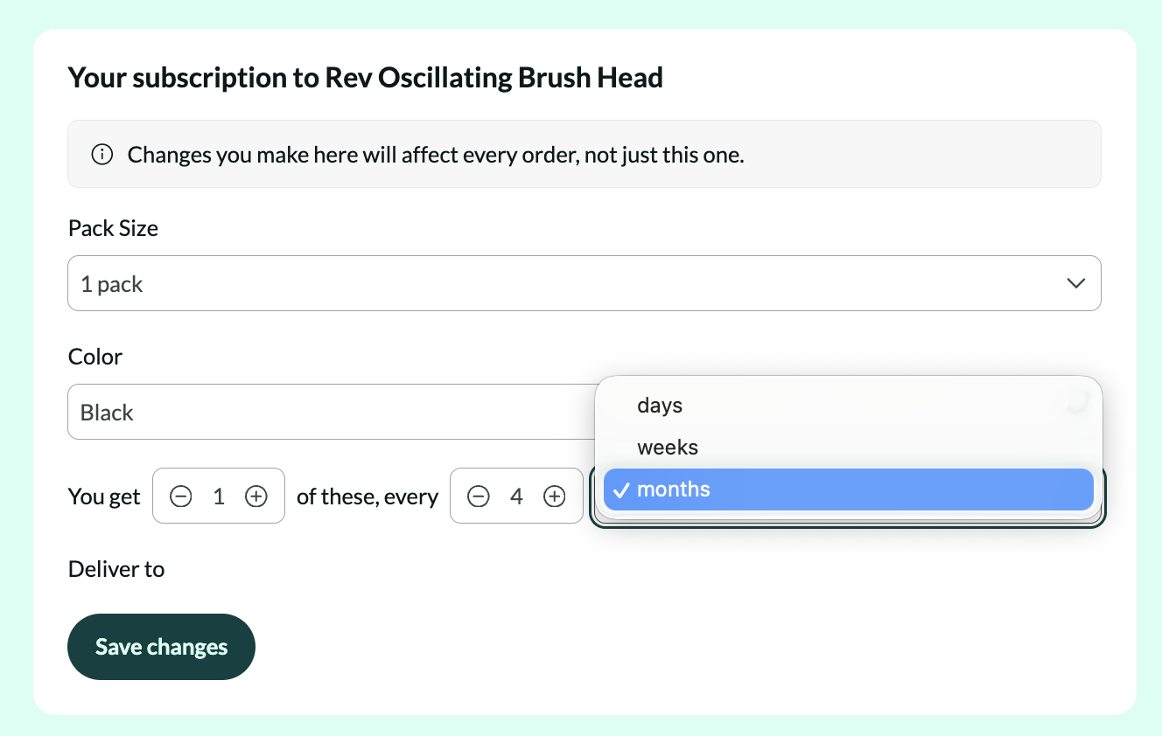Click the 'Deliver to' label
The height and width of the screenshot is (736, 1162).
[116, 569]
